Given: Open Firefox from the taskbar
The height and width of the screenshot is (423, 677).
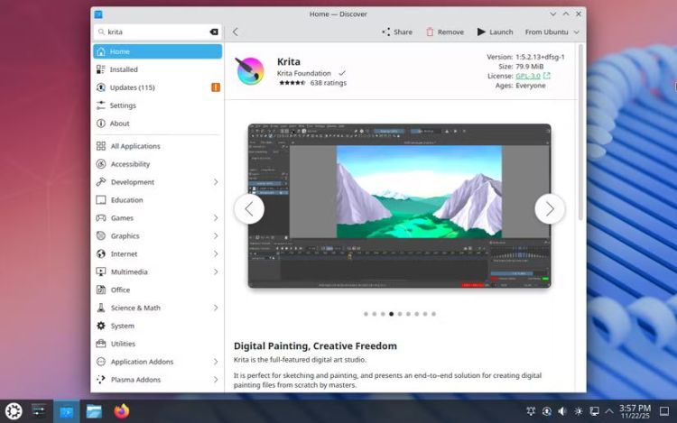Looking at the screenshot, I should coord(122,411).
